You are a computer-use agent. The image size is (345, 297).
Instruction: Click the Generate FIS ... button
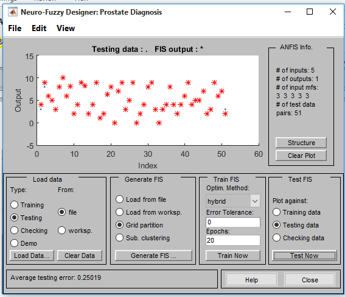[x=153, y=256]
